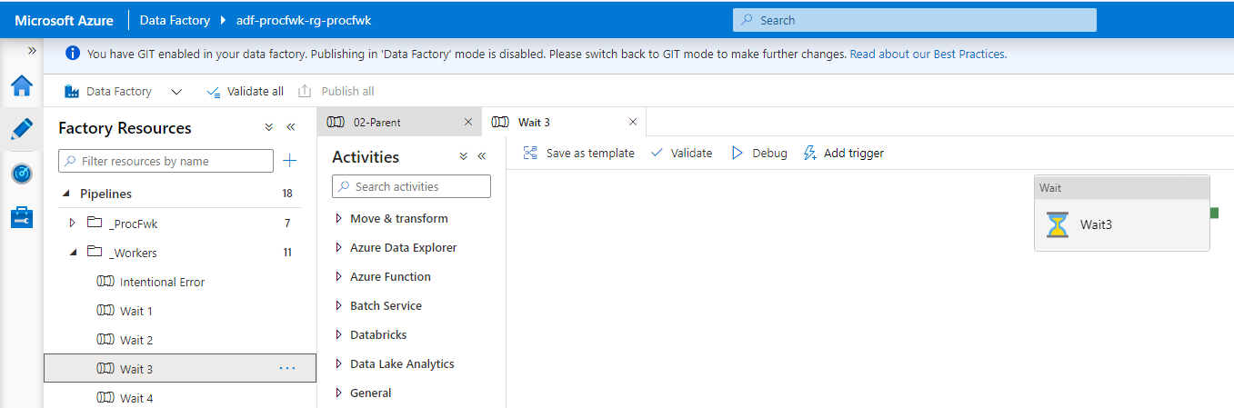Collapse the _Workers folder
This screenshot has width=1234, height=408.
point(72,253)
